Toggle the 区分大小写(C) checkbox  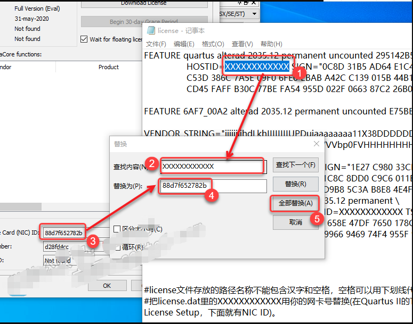tap(117, 229)
